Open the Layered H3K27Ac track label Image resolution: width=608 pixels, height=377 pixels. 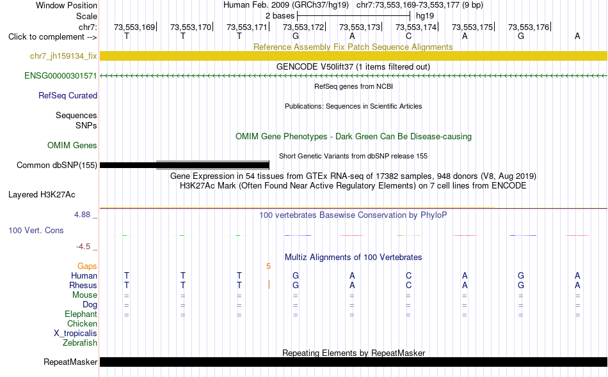pos(42,195)
